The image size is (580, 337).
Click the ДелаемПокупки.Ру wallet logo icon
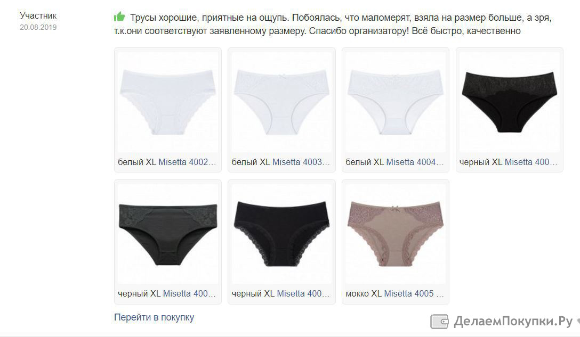pos(439,322)
